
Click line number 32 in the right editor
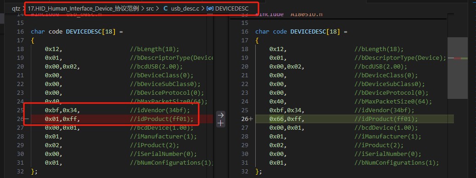pos(245,172)
